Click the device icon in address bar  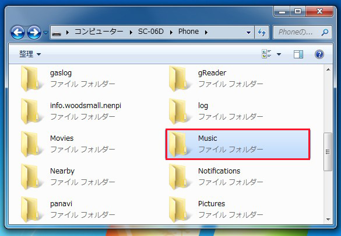57,33
